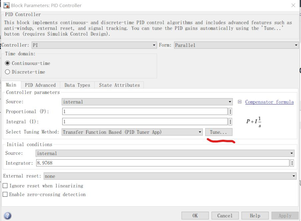Click the Simulink block icon in title bar

6,5
